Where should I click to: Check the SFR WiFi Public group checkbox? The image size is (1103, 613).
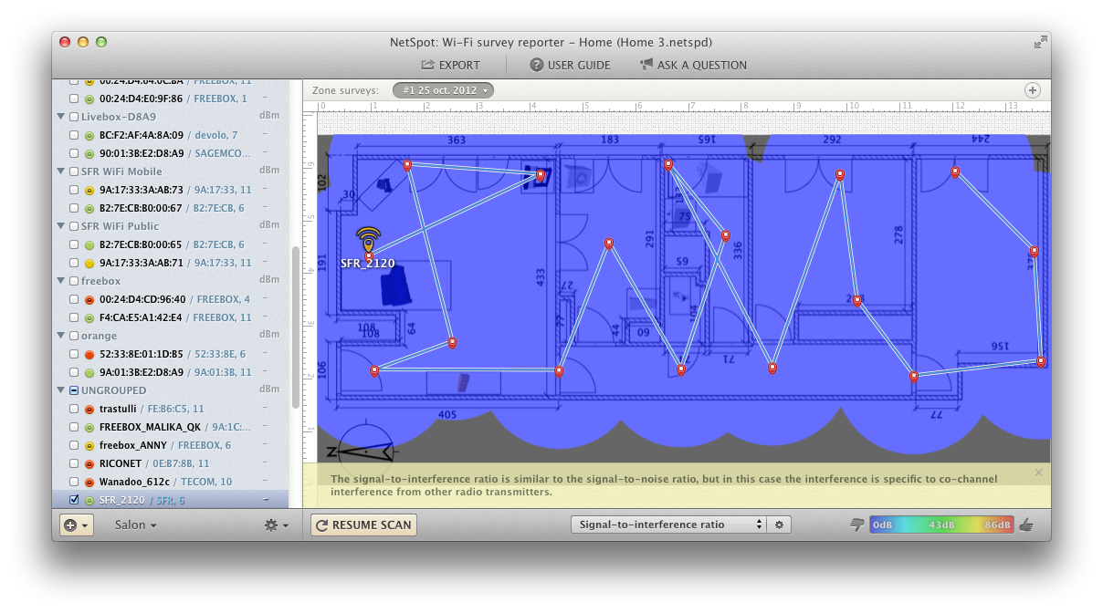(x=74, y=226)
